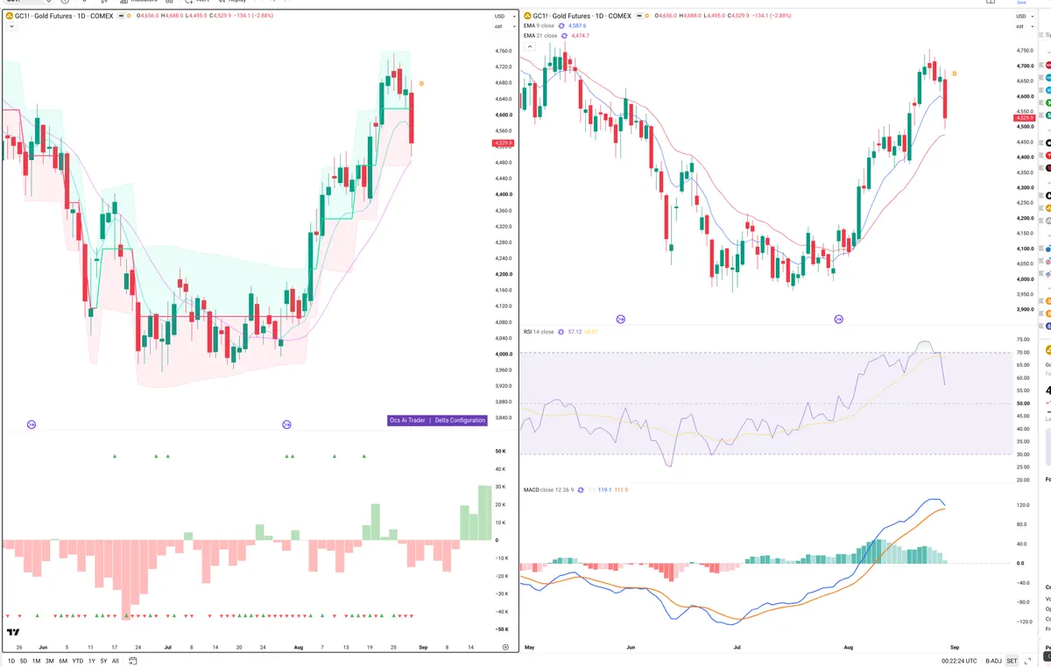Click the TradingView logo in left chart
The height and width of the screenshot is (667, 1051).
pos(13,632)
